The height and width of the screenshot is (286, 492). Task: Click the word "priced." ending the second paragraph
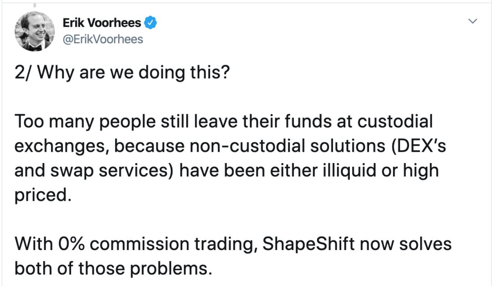pyautogui.click(x=43, y=195)
